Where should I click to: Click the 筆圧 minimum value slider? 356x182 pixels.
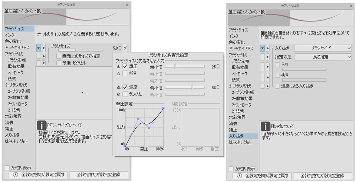[185, 66]
